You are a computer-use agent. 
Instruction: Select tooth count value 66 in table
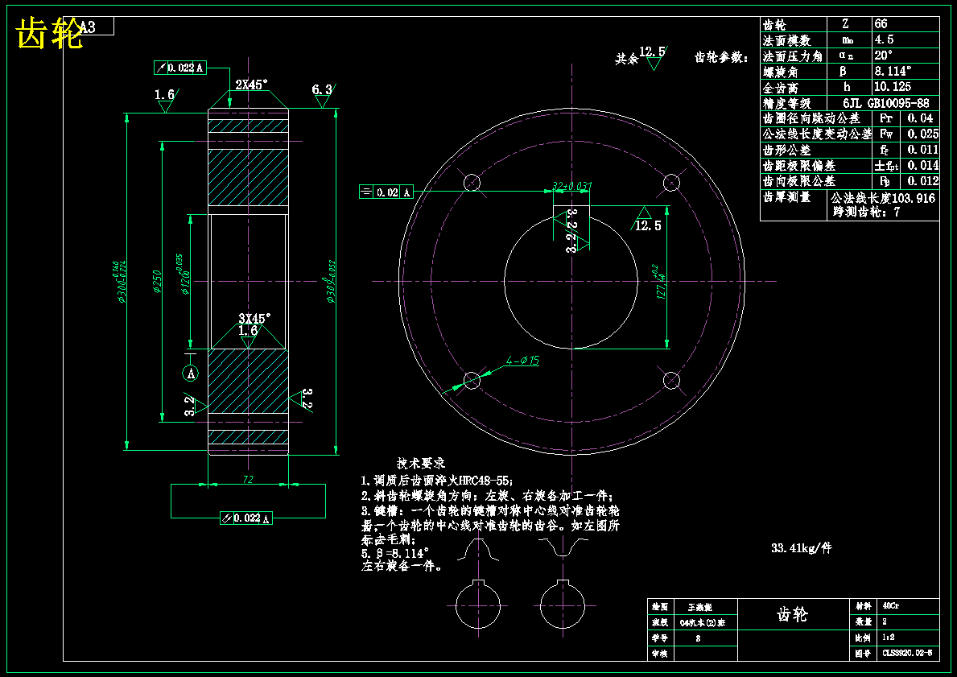tap(881, 24)
